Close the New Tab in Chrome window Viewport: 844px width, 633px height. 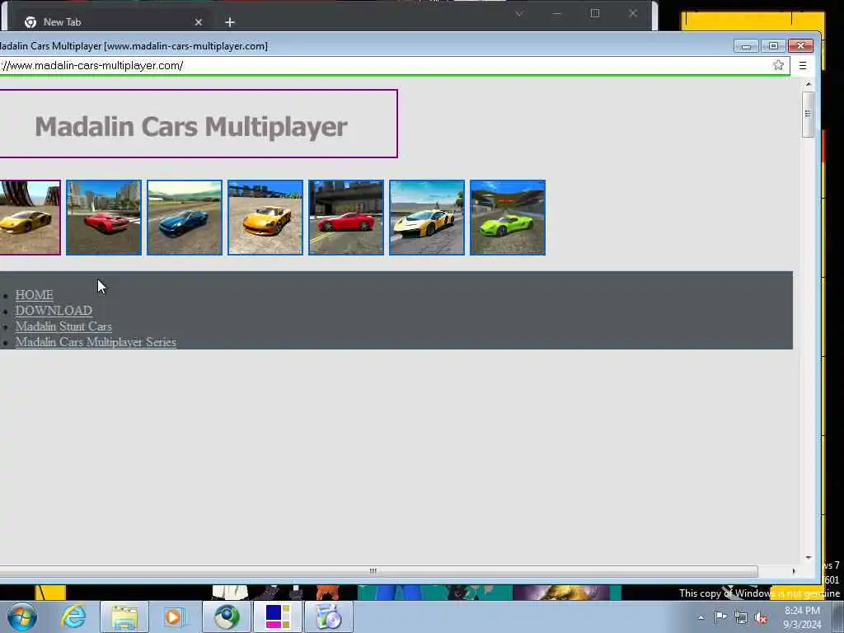pos(199,22)
